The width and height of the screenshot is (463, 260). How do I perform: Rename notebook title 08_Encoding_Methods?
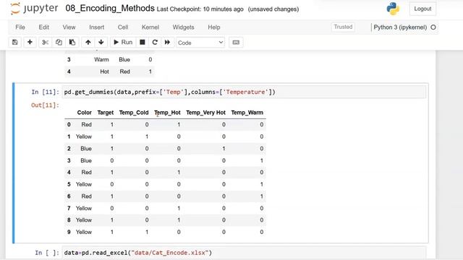click(x=110, y=8)
